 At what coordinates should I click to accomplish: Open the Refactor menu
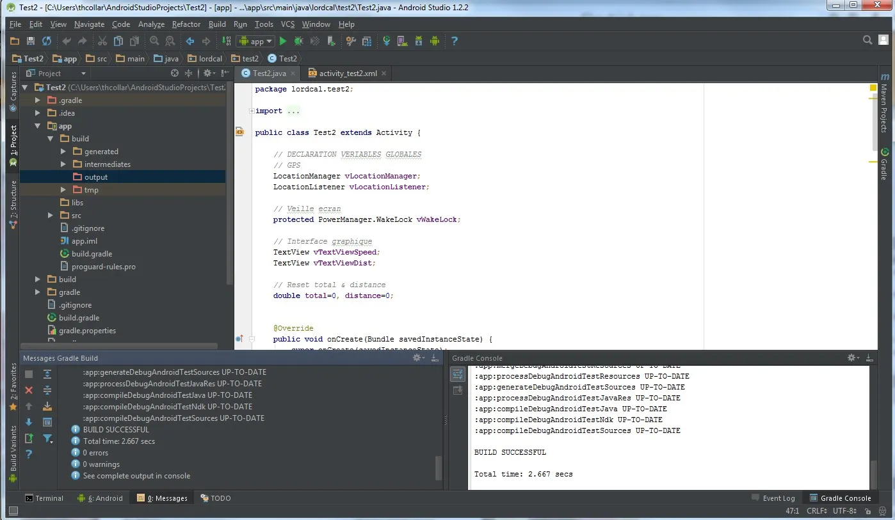186,24
